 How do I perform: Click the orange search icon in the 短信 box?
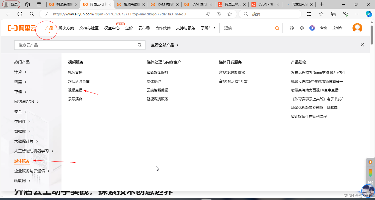(277, 28)
